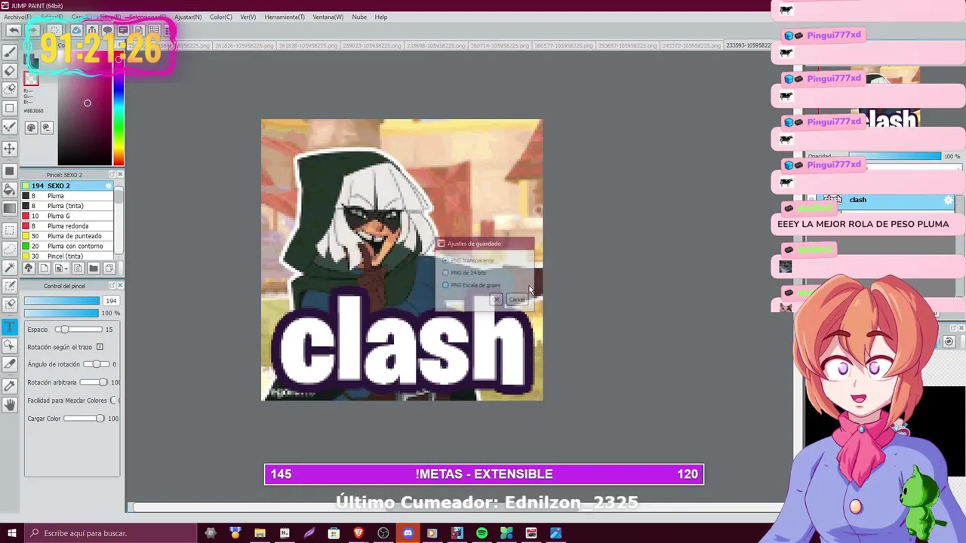Click Cancel in Ajustes de guardado dialog

coord(516,299)
